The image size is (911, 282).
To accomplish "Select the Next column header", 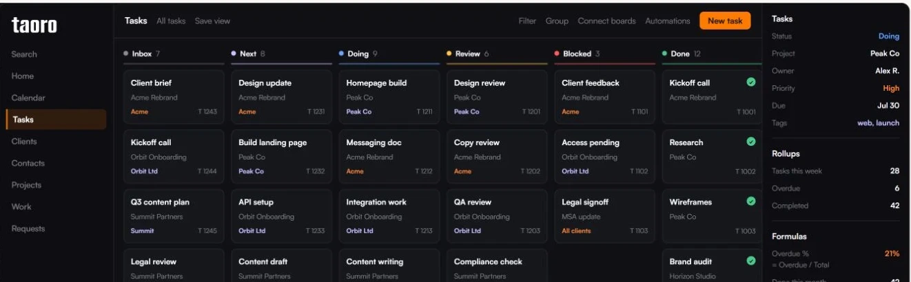I will [281, 54].
